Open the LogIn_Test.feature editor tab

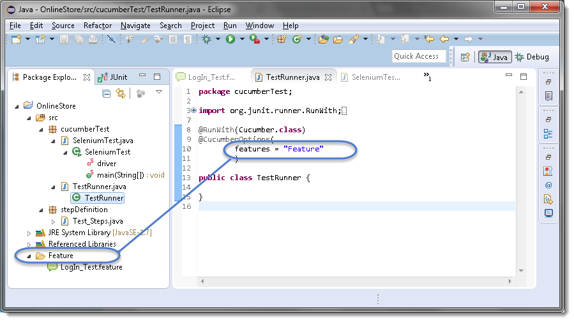(206, 77)
